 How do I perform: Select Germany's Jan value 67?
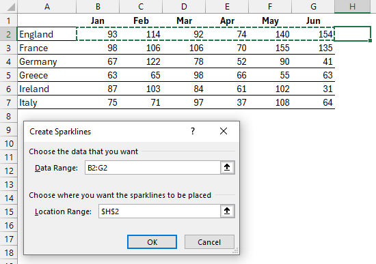(98, 61)
